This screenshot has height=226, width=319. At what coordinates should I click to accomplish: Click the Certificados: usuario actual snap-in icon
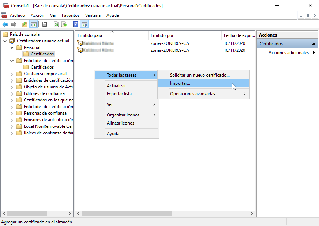[12, 41]
